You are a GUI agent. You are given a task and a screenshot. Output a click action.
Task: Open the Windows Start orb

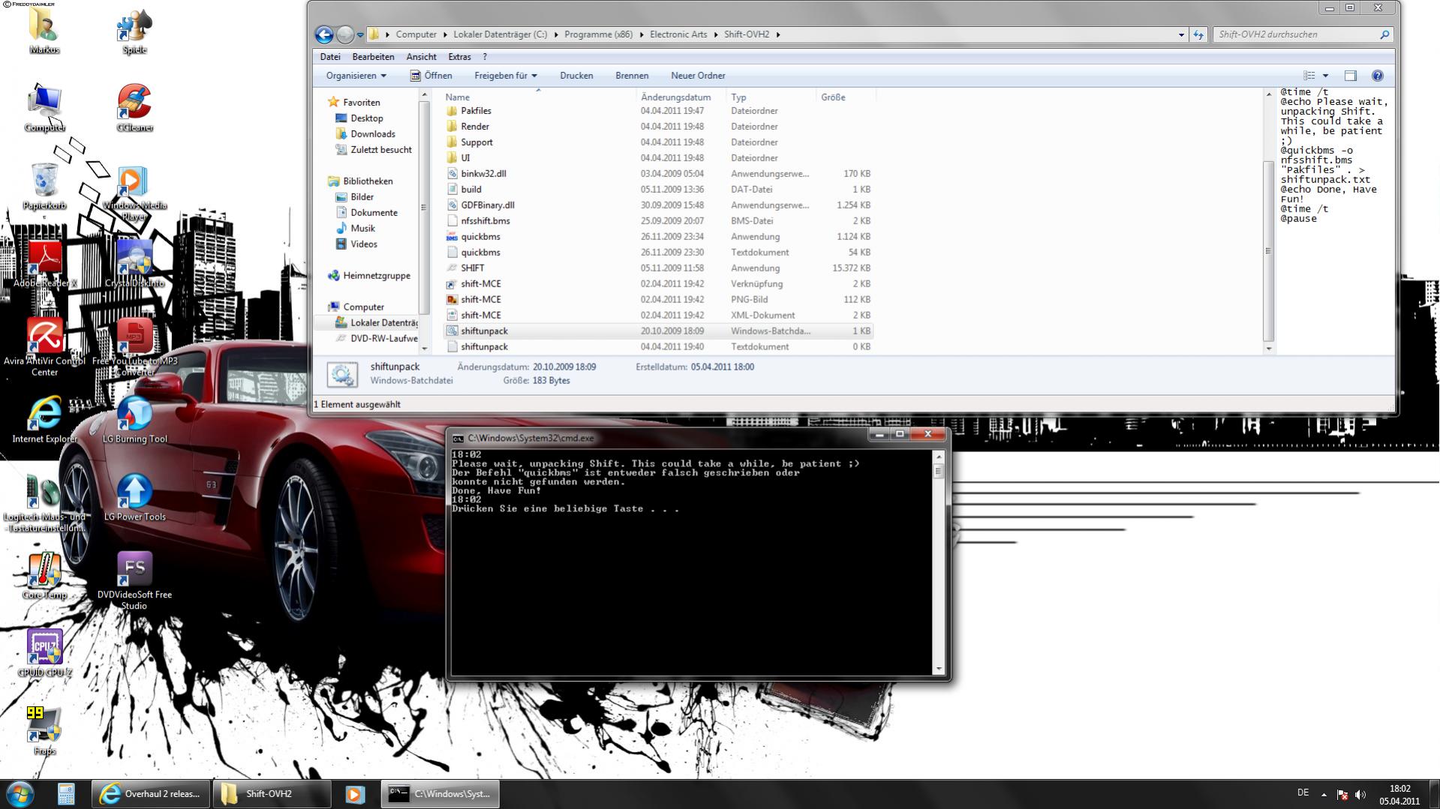[20, 794]
